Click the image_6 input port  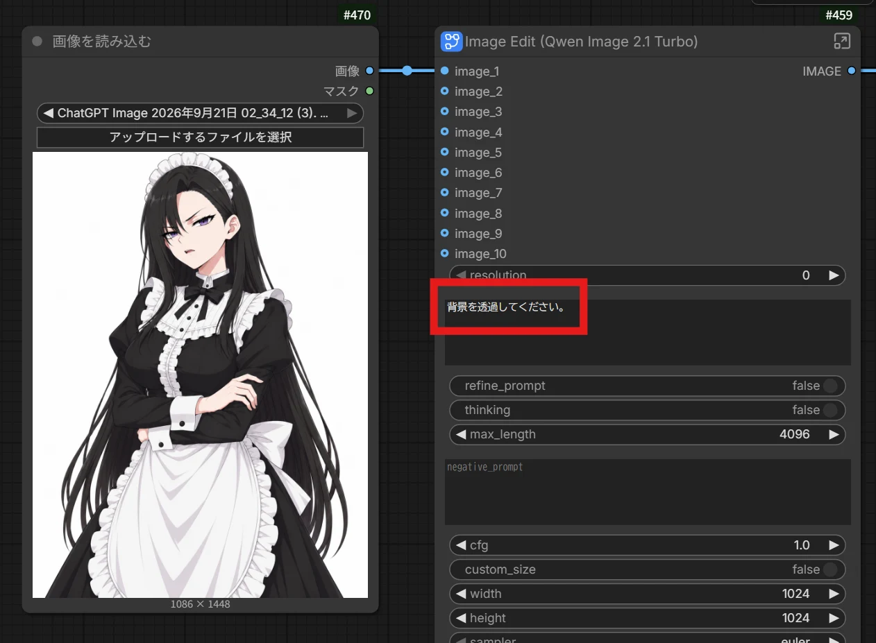(445, 172)
